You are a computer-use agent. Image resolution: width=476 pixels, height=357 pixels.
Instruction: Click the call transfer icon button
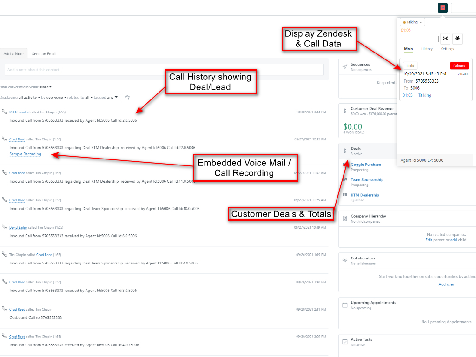point(445,39)
